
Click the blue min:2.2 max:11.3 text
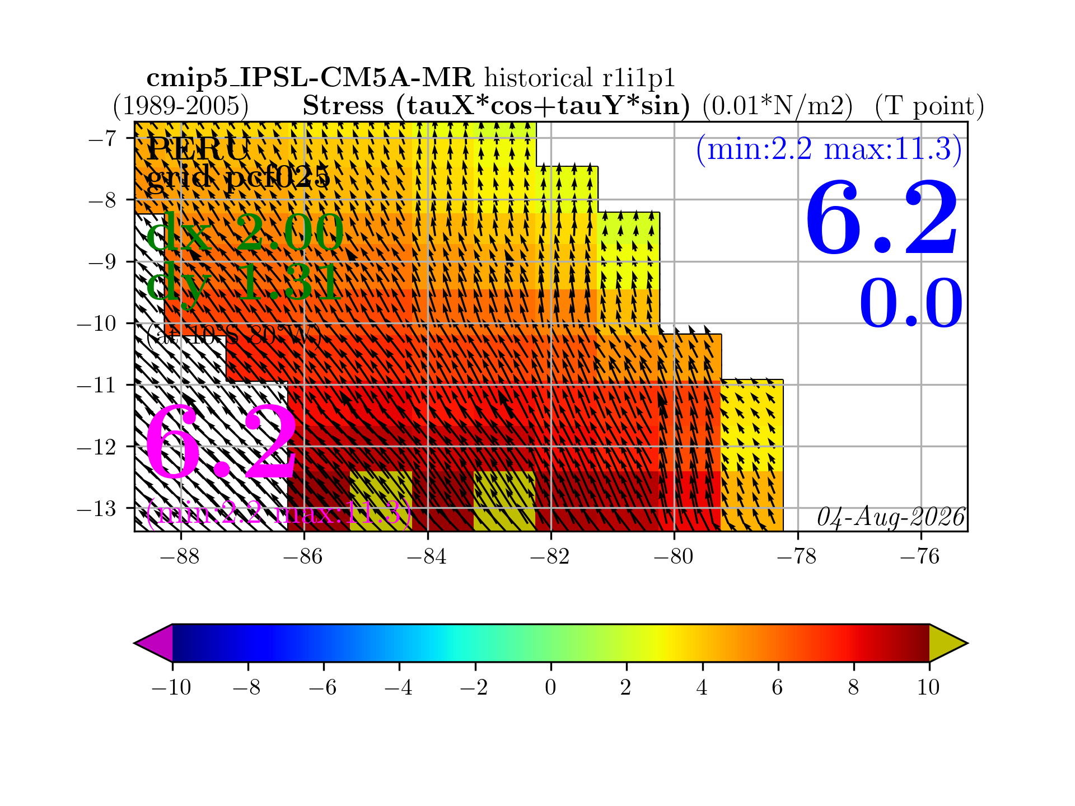pos(829,149)
